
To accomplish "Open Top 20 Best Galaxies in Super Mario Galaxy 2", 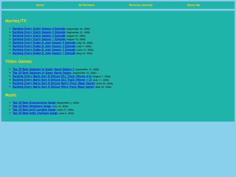I will pos(43,69).
